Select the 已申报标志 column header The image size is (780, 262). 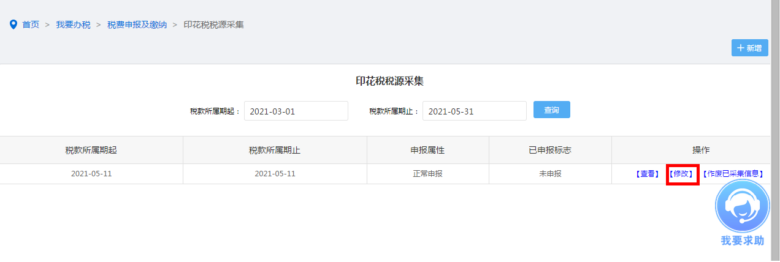pyautogui.click(x=550, y=150)
